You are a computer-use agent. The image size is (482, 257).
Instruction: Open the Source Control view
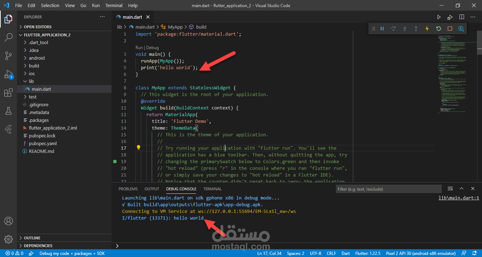click(x=8, y=55)
